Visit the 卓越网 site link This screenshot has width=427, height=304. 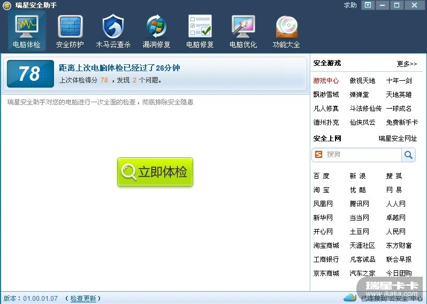tap(396, 218)
